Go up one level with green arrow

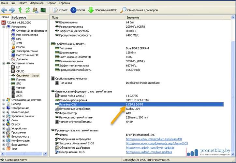tap(20, 10)
